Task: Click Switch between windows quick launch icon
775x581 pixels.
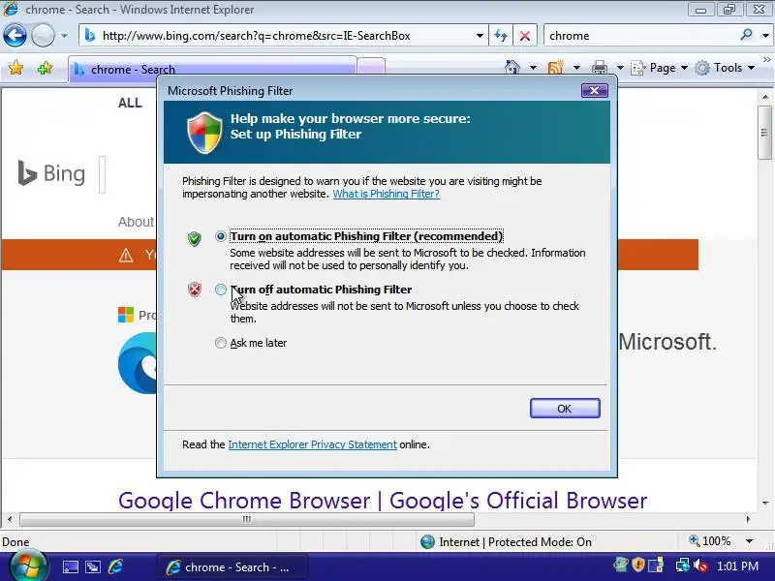Action: pos(92,566)
